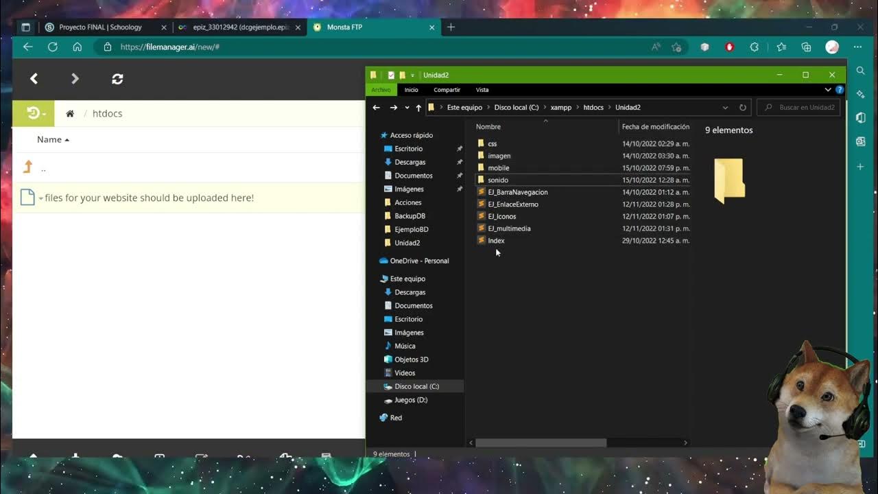
Task: Expand the Explorer ribbon chevron
Action: tap(828, 90)
